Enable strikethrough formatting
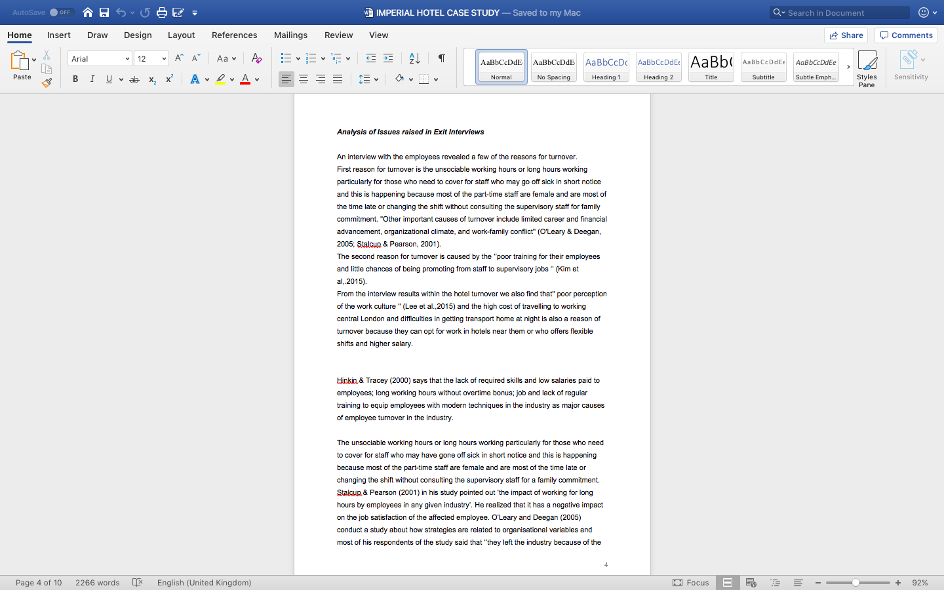 pyautogui.click(x=134, y=79)
